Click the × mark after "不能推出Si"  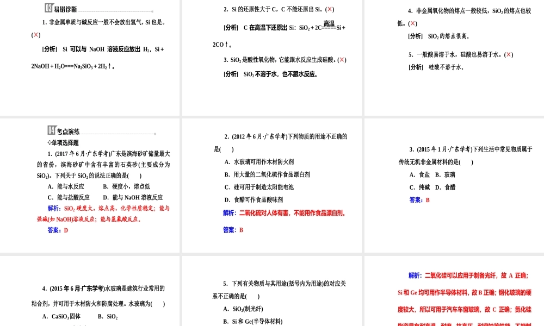[329, 9]
